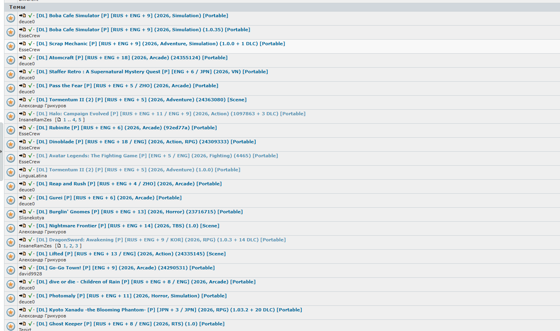Jump to newest post arrow for Burglin' Gnomes
Screen dimensions: 560x331
click(x=22, y=211)
